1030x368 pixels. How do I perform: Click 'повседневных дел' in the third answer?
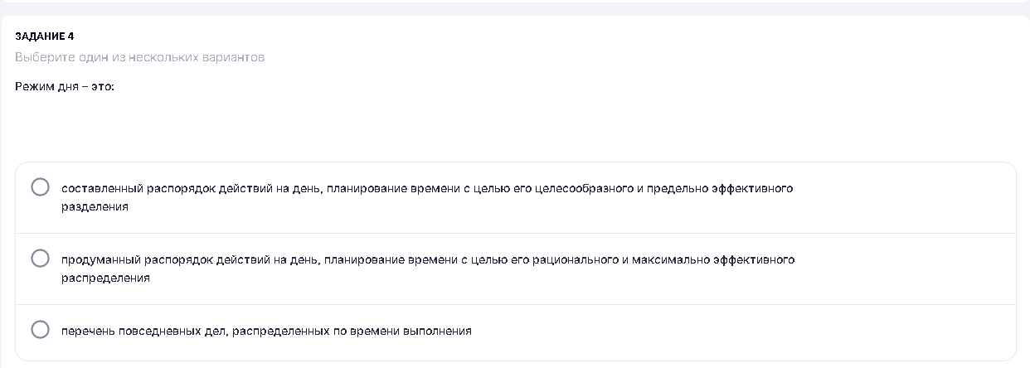[x=168, y=332]
